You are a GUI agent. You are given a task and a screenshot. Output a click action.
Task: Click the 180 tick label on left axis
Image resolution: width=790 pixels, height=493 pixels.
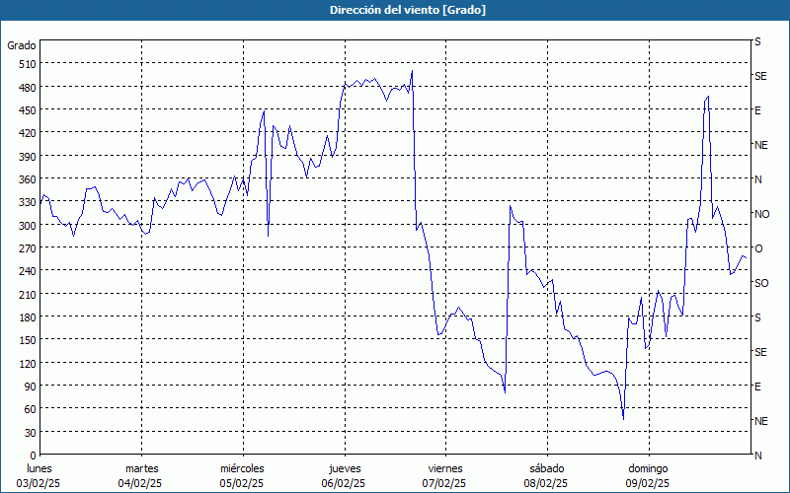click(x=27, y=317)
